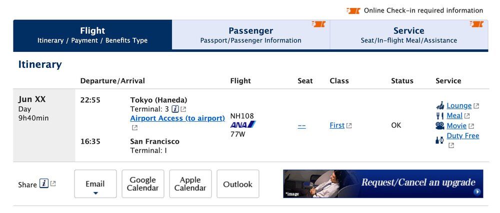
Task: Open the Service tab
Action: 408,35
